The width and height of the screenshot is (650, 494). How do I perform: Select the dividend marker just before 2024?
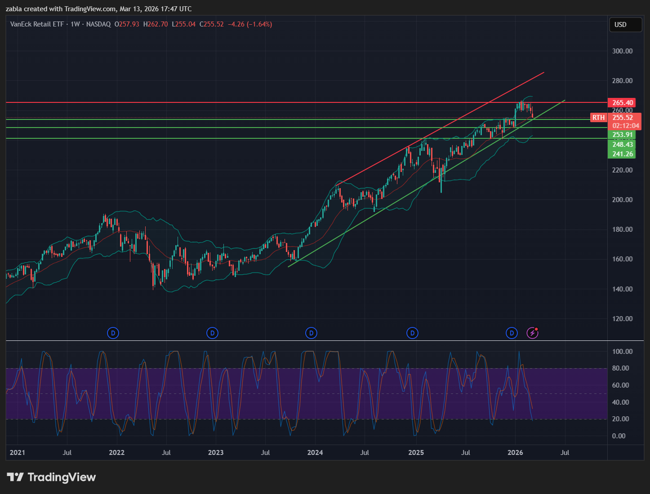pos(311,333)
